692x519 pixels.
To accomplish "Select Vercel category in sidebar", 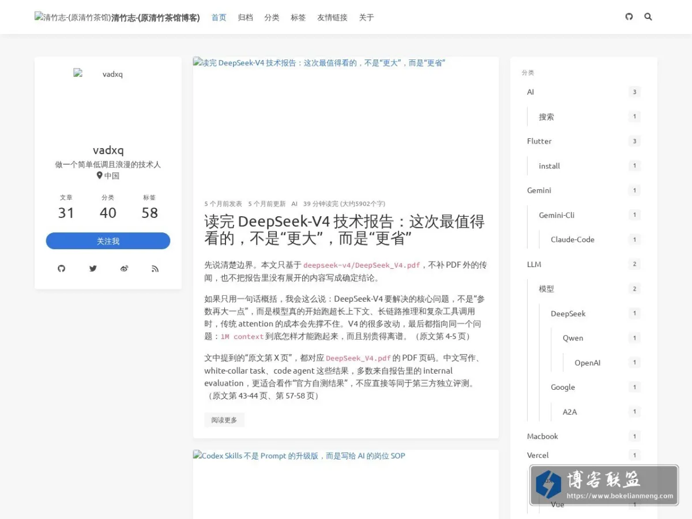I will coord(584,455).
